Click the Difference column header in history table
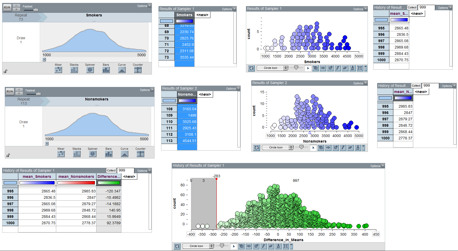 109,177
